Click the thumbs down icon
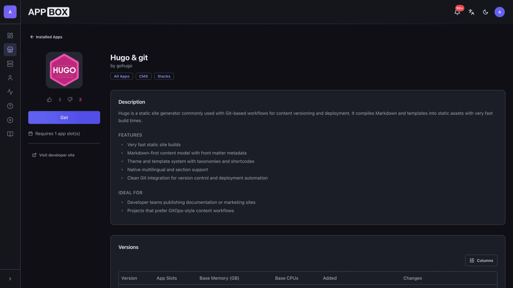Screen dimensions: 513x288 (70, 100)
